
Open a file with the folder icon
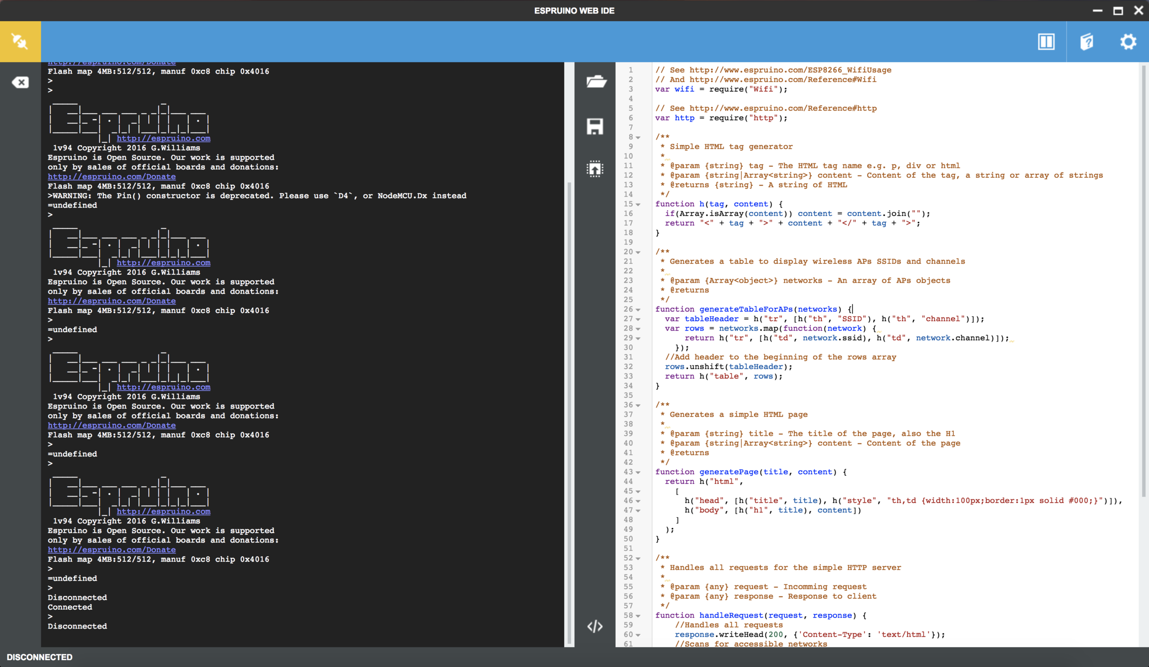[x=596, y=82]
